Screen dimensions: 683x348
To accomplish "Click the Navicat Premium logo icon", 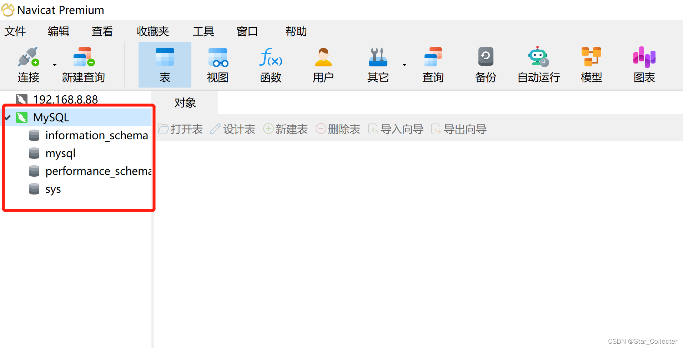I will 8,10.
